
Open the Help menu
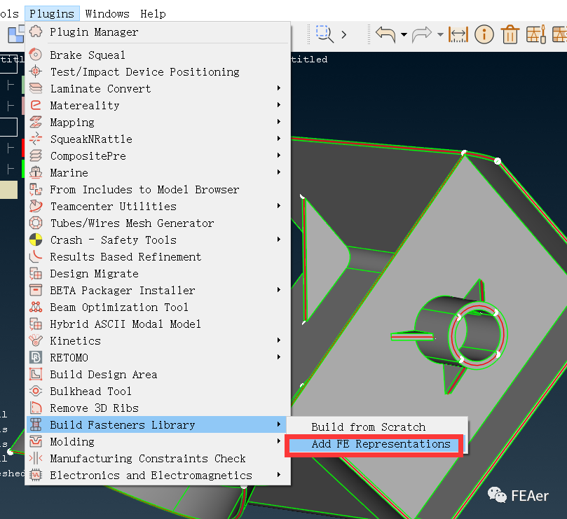click(153, 14)
